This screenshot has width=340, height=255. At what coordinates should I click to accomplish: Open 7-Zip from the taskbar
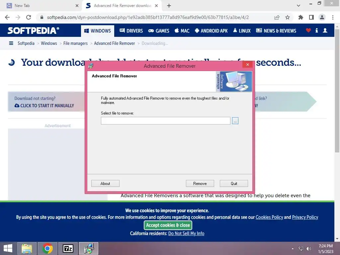(x=68, y=248)
